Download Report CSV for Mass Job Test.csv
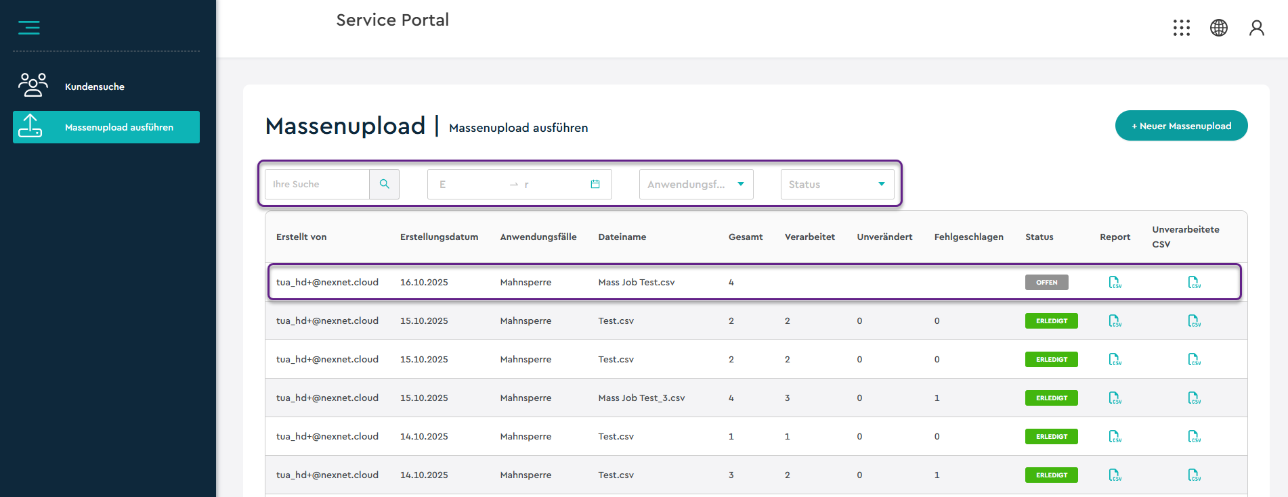This screenshot has width=1288, height=497. [x=1115, y=282]
